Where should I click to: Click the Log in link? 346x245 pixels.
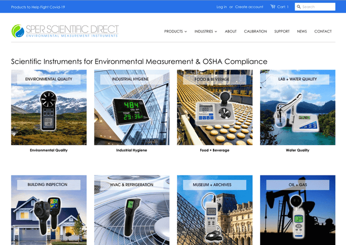[x=221, y=7]
